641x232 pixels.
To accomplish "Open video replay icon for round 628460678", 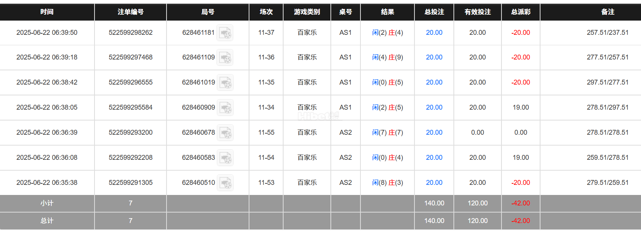I will click(225, 133).
